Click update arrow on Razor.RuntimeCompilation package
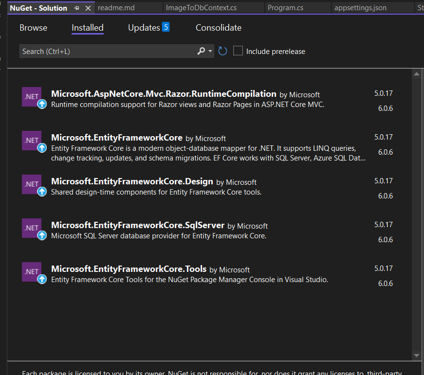The height and width of the screenshot is (375, 424). click(x=42, y=104)
